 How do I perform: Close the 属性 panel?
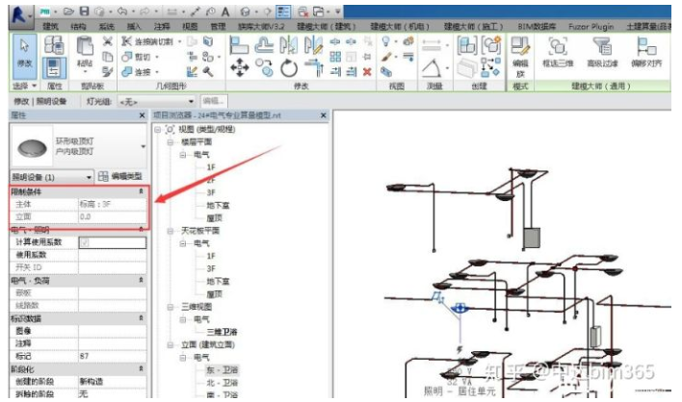tap(142, 115)
